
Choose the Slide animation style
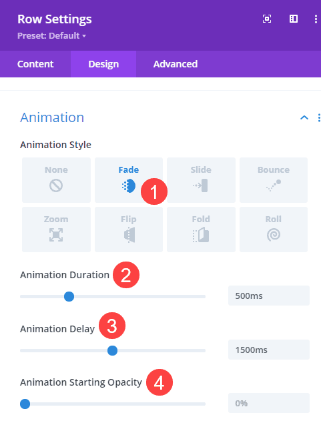pos(201,180)
